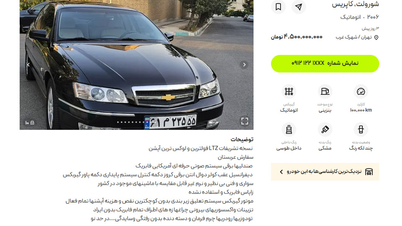Click the body color paint icon
402x226 pixels.
(325, 129)
